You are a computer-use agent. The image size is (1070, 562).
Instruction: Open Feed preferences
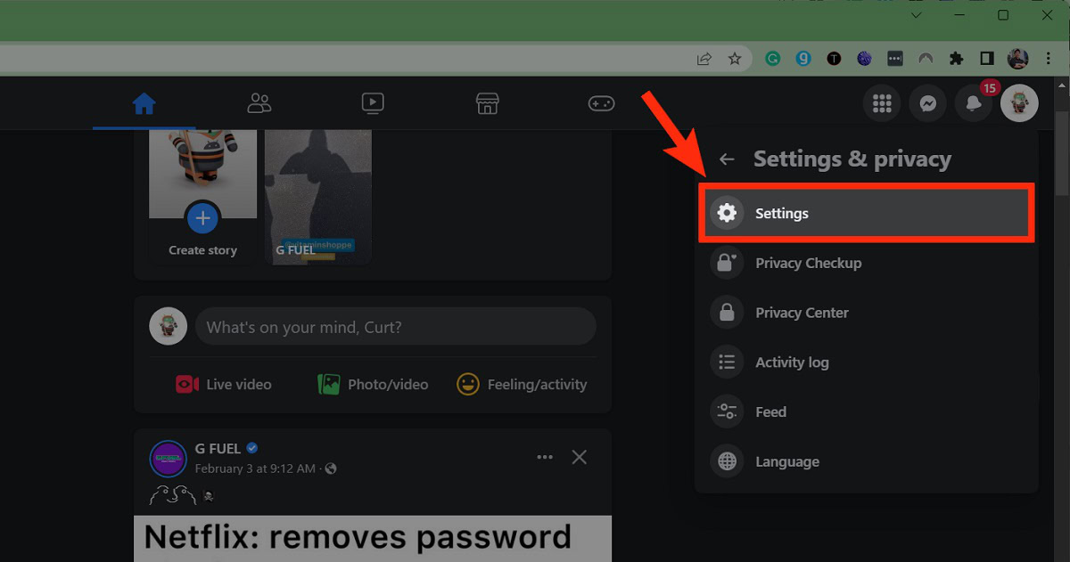[x=867, y=411]
